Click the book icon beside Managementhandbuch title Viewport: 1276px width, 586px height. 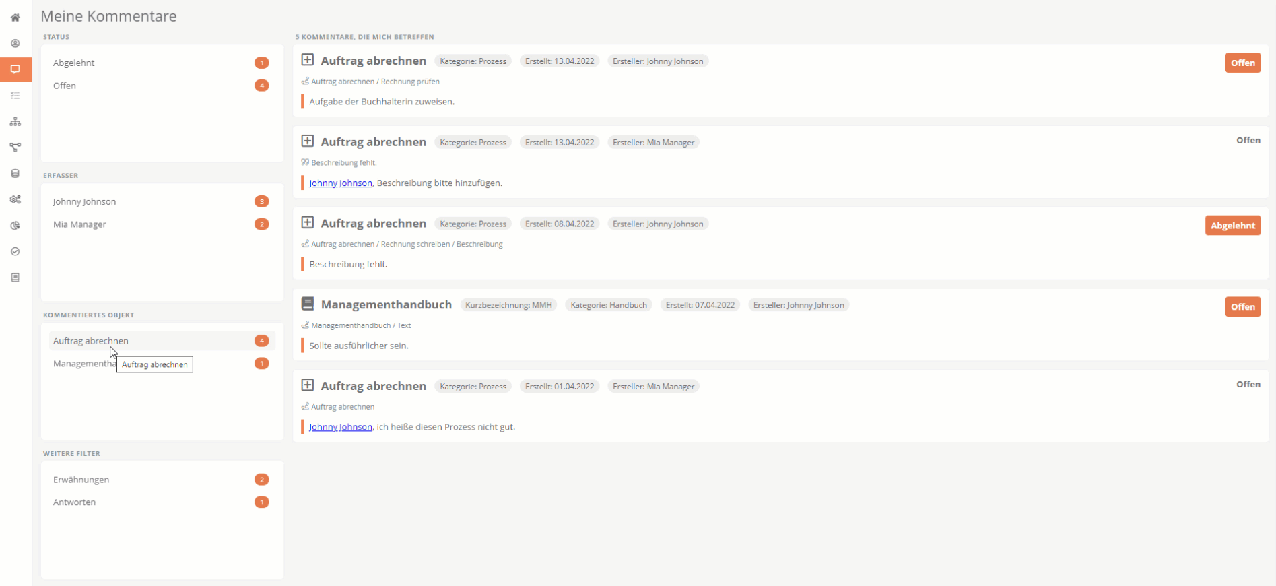click(308, 304)
